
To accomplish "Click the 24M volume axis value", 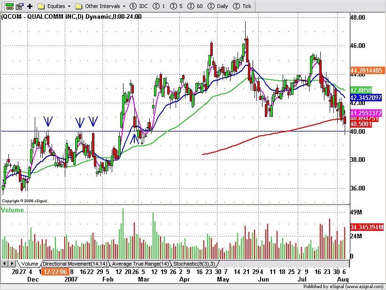I will [x=356, y=236].
